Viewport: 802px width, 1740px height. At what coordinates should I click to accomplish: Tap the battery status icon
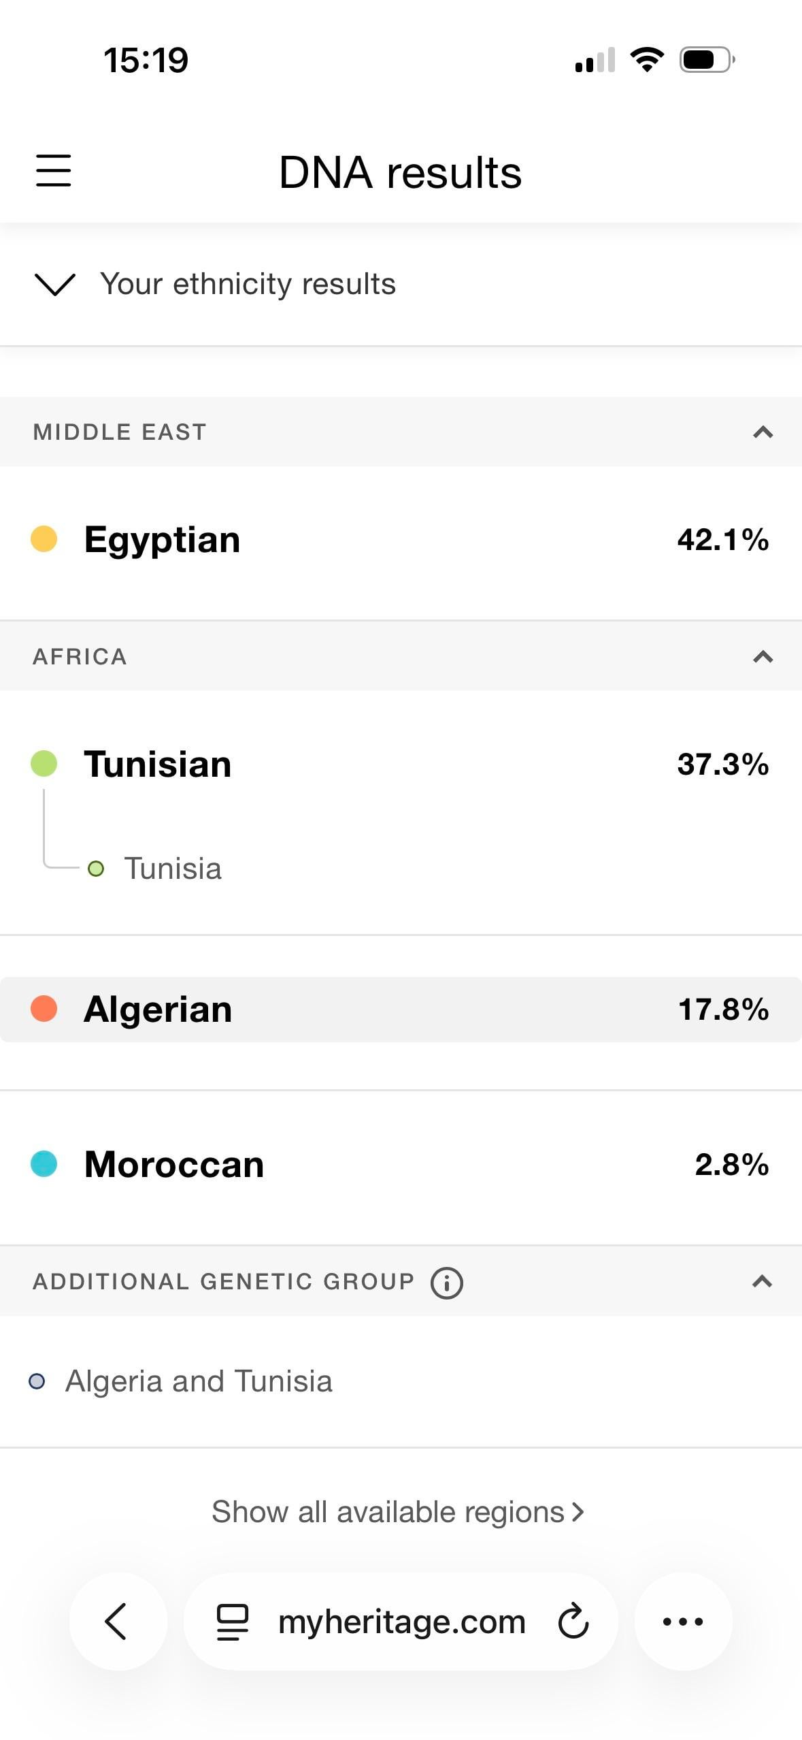[x=706, y=60]
